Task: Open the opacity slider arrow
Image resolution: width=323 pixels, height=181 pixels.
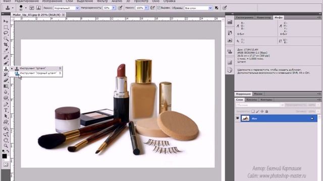Action: pos(114,8)
